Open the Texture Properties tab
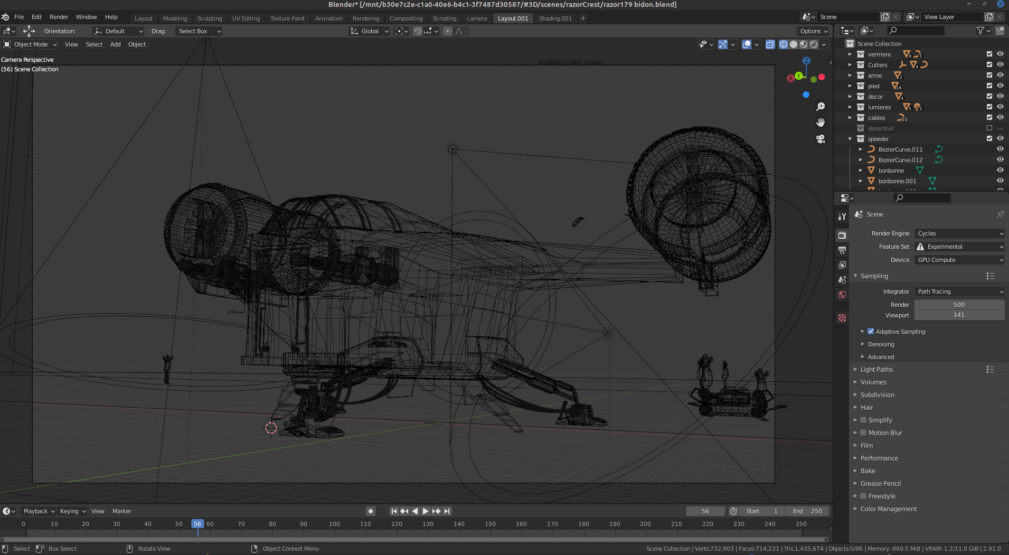This screenshot has height=555, width=1009. [842, 317]
